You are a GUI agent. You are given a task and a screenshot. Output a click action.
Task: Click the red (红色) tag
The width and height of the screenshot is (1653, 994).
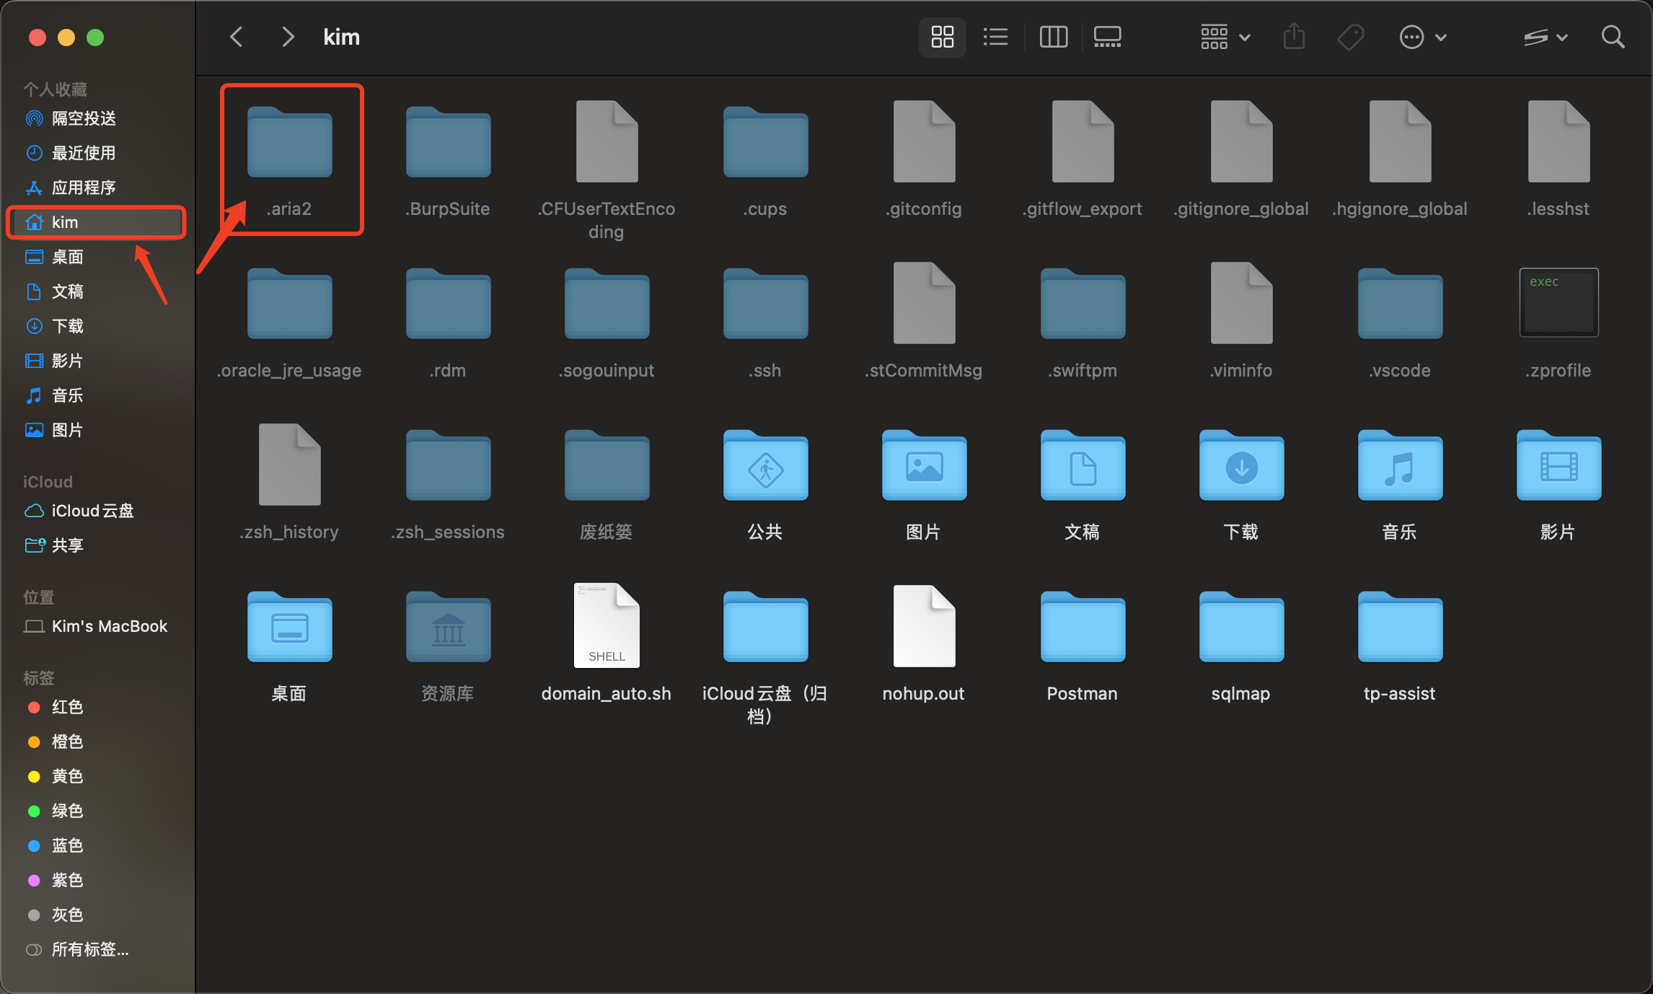click(x=67, y=707)
